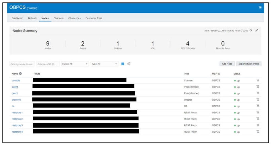Switch to list view icon
This screenshot has width=271, height=145.
pos(123,64)
